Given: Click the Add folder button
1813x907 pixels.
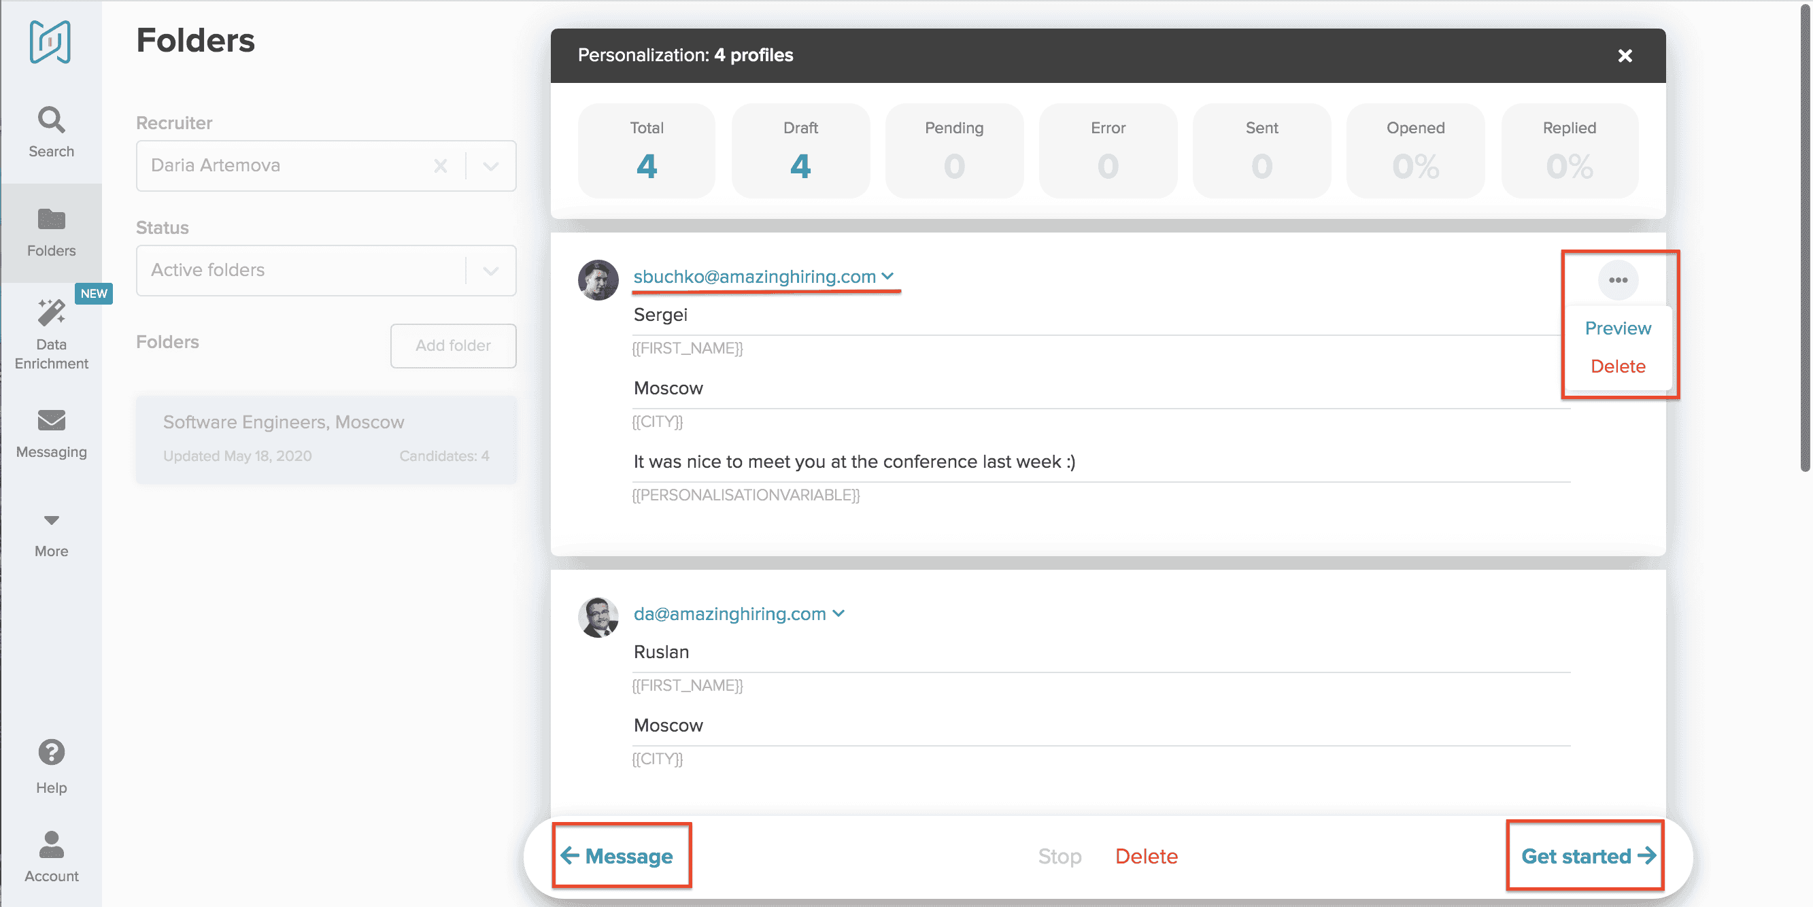Looking at the screenshot, I should (x=452, y=345).
